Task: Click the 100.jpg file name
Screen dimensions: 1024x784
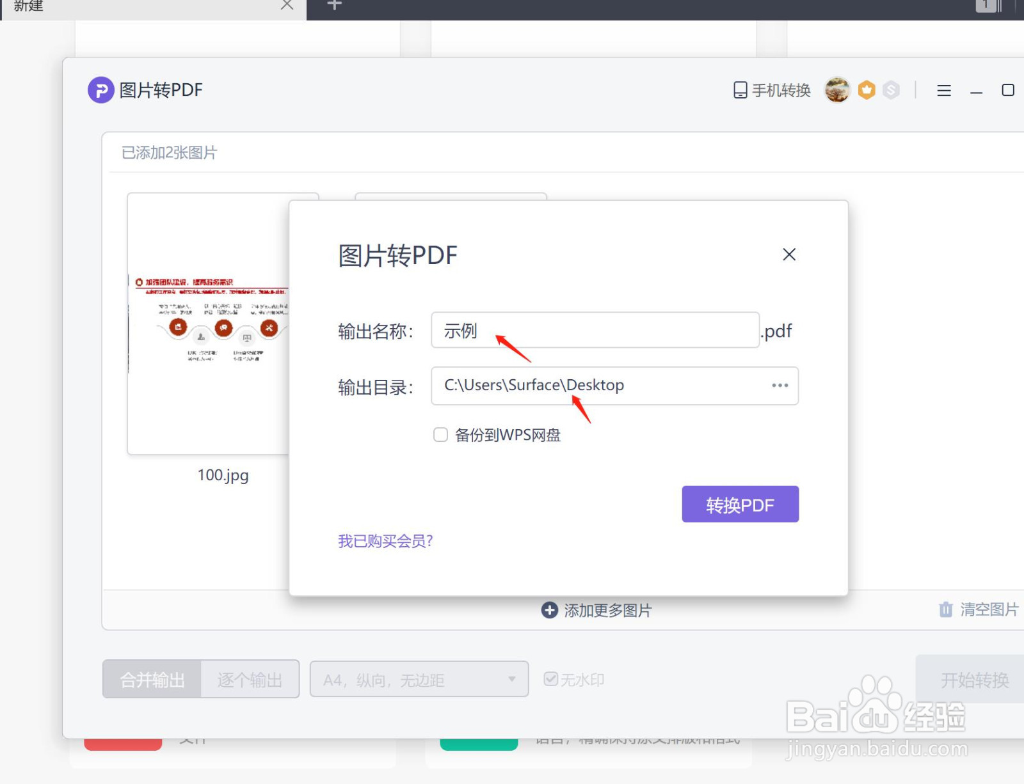Action: coord(223,475)
